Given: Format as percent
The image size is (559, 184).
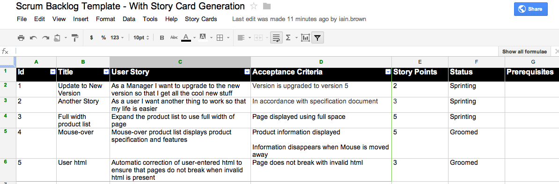Looking at the screenshot, I should click(103, 37).
